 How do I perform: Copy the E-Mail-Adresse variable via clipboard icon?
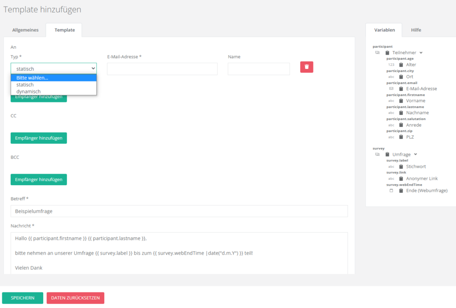[x=401, y=89]
